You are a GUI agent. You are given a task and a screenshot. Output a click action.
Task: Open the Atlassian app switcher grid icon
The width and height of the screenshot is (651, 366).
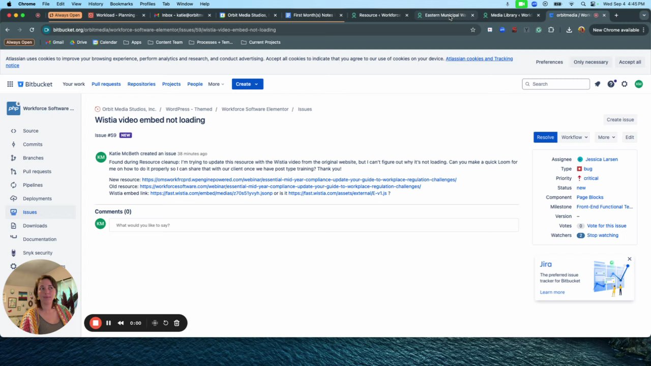coord(10,84)
